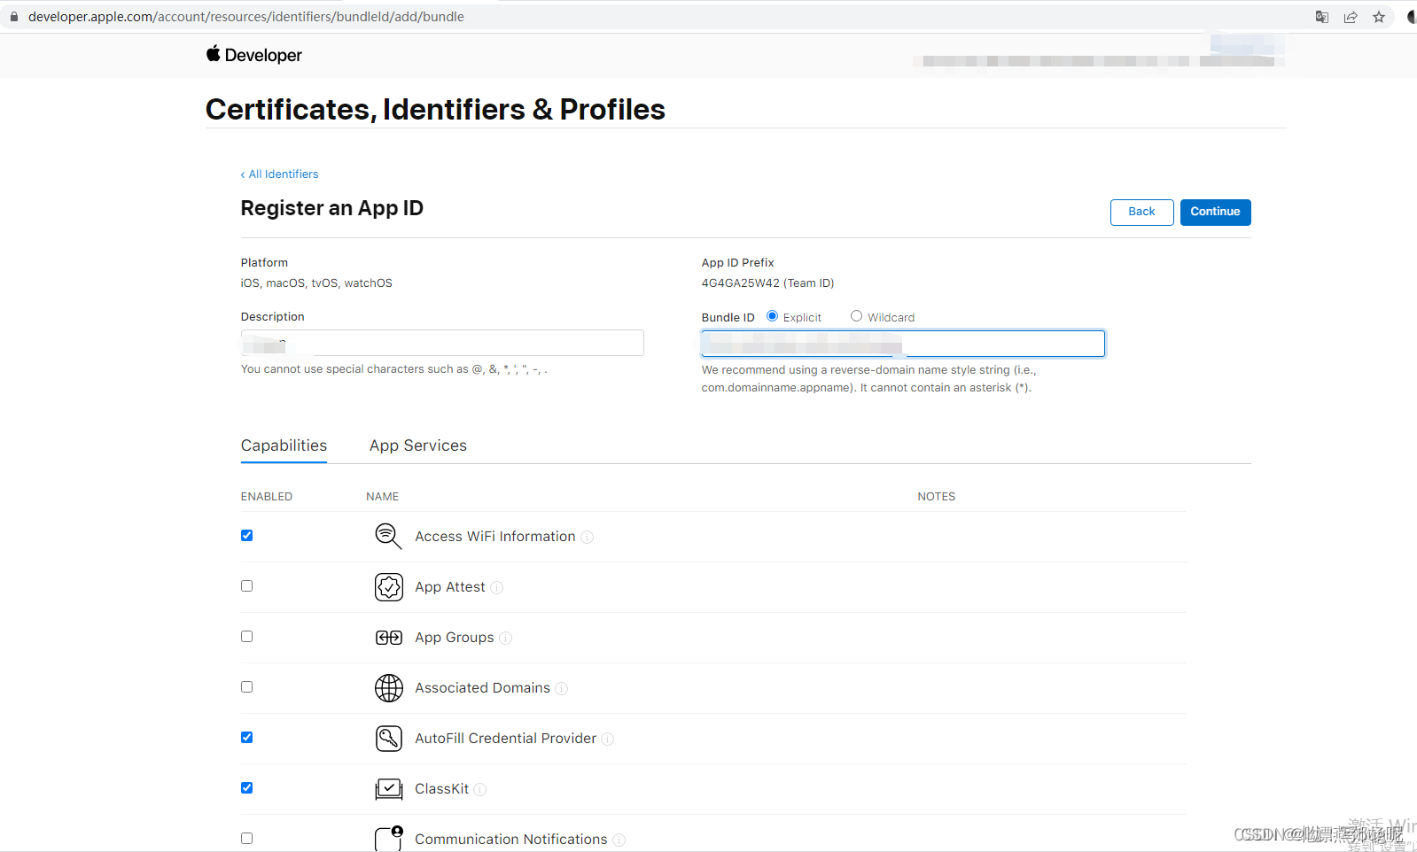Select the Explicit Bundle ID radio button
Viewport: 1417px width, 852px height.
pyautogui.click(x=773, y=316)
